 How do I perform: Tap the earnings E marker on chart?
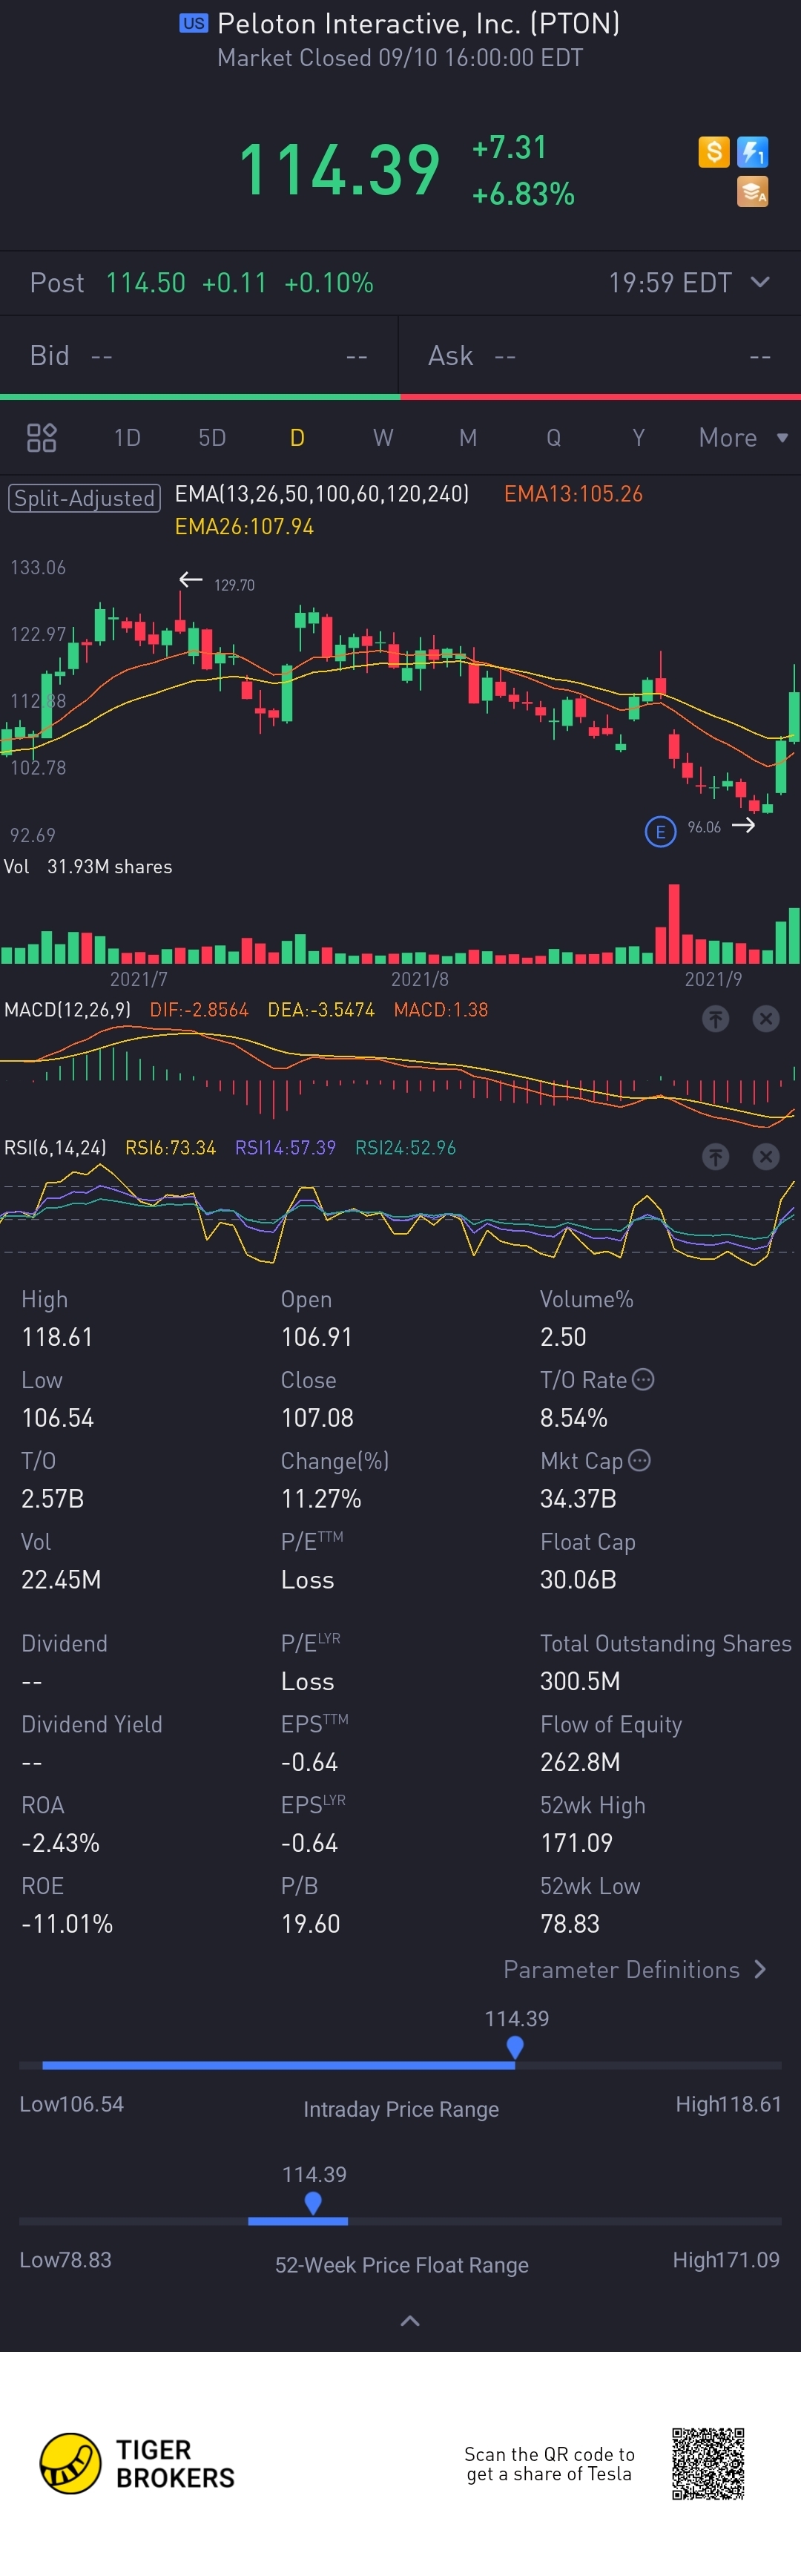[660, 831]
